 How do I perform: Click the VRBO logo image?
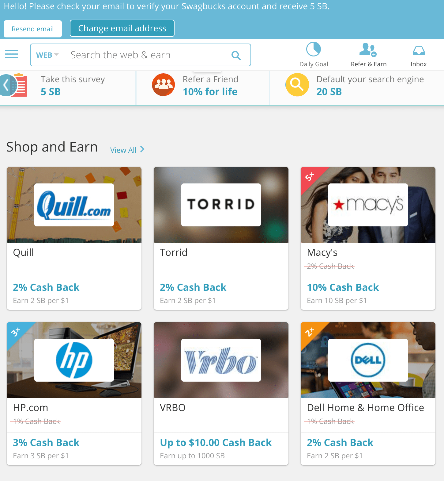pos(221,360)
